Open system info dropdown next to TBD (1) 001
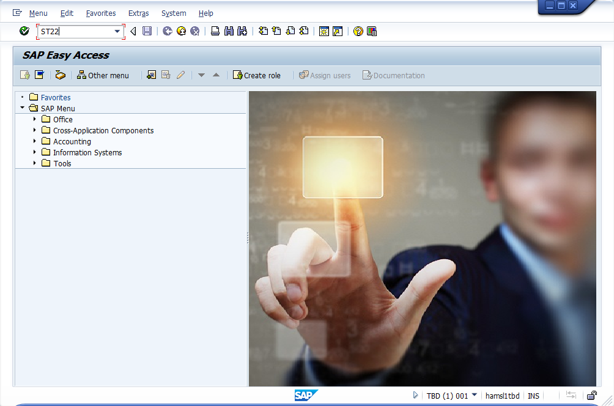The height and width of the screenshot is (406, 614). [x=475, y=396]
